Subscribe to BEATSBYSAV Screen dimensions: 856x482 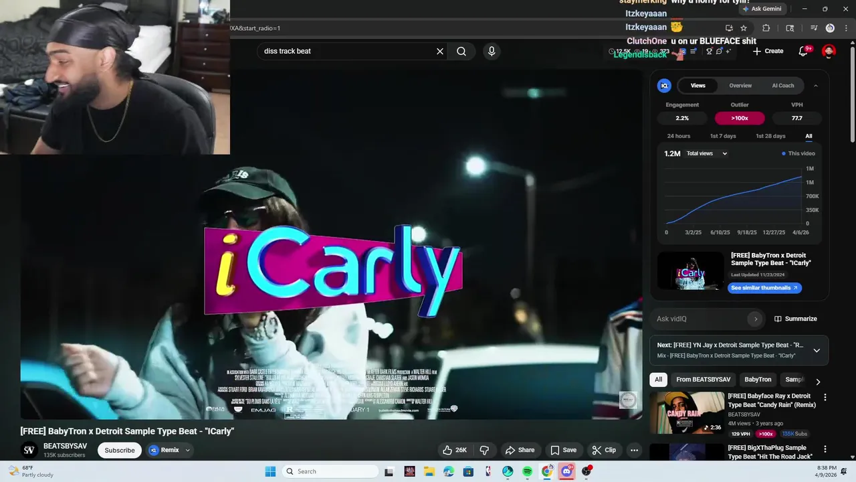click(120, 450)
